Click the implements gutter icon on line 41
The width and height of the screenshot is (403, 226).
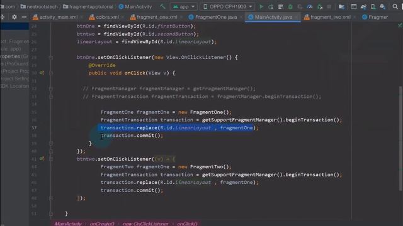42,159
